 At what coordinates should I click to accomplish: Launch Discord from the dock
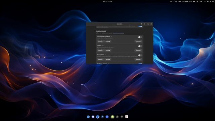click(93, 117)
